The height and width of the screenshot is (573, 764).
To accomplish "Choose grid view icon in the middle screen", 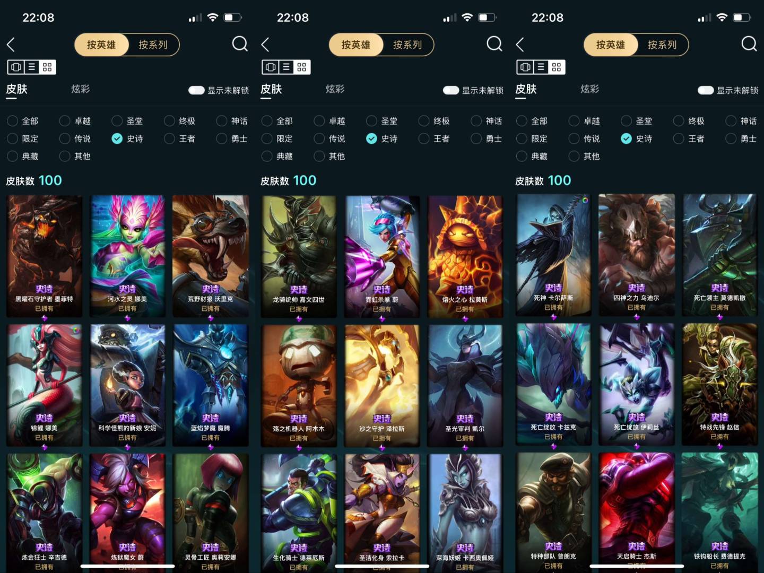I will coord(302,67).
